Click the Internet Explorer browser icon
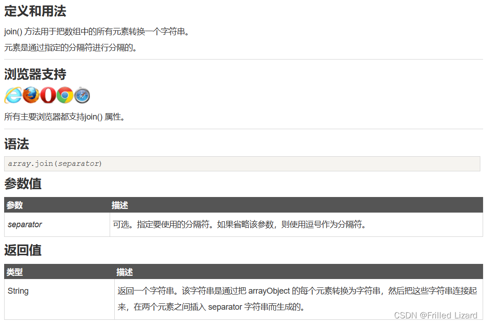Image resolution: width=484 pixels, height=323 pixels. coord(13,95)
